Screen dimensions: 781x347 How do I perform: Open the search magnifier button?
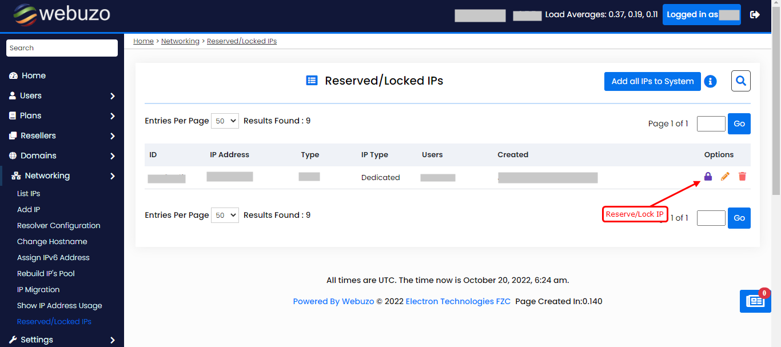click(x=741, y=81)
